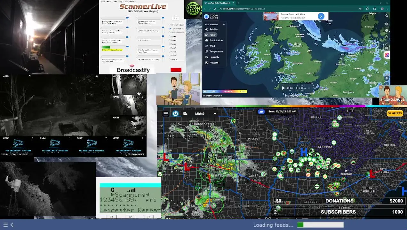Switch Zoom Earth to Precipitation map
407x230 pixels.
[214, 40]
